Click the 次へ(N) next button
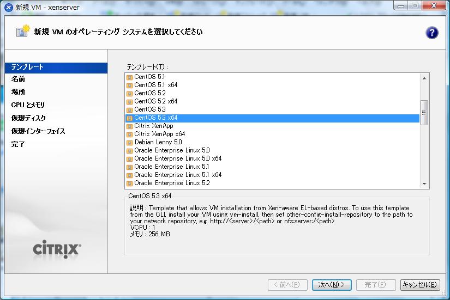 pos(332,285)
